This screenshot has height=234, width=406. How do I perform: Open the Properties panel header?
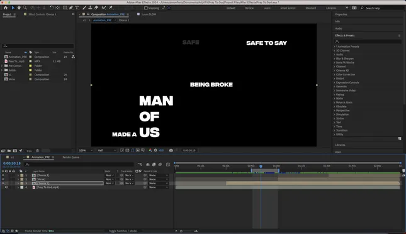coord(341,14)
